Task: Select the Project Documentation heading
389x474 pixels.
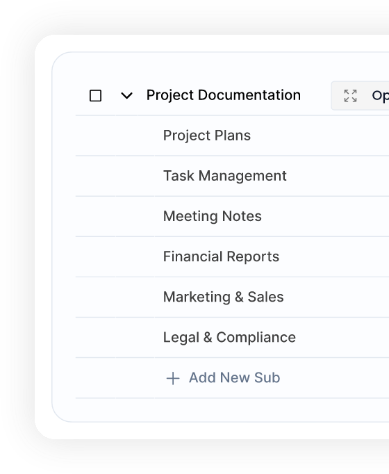Action: pos(224,95)
